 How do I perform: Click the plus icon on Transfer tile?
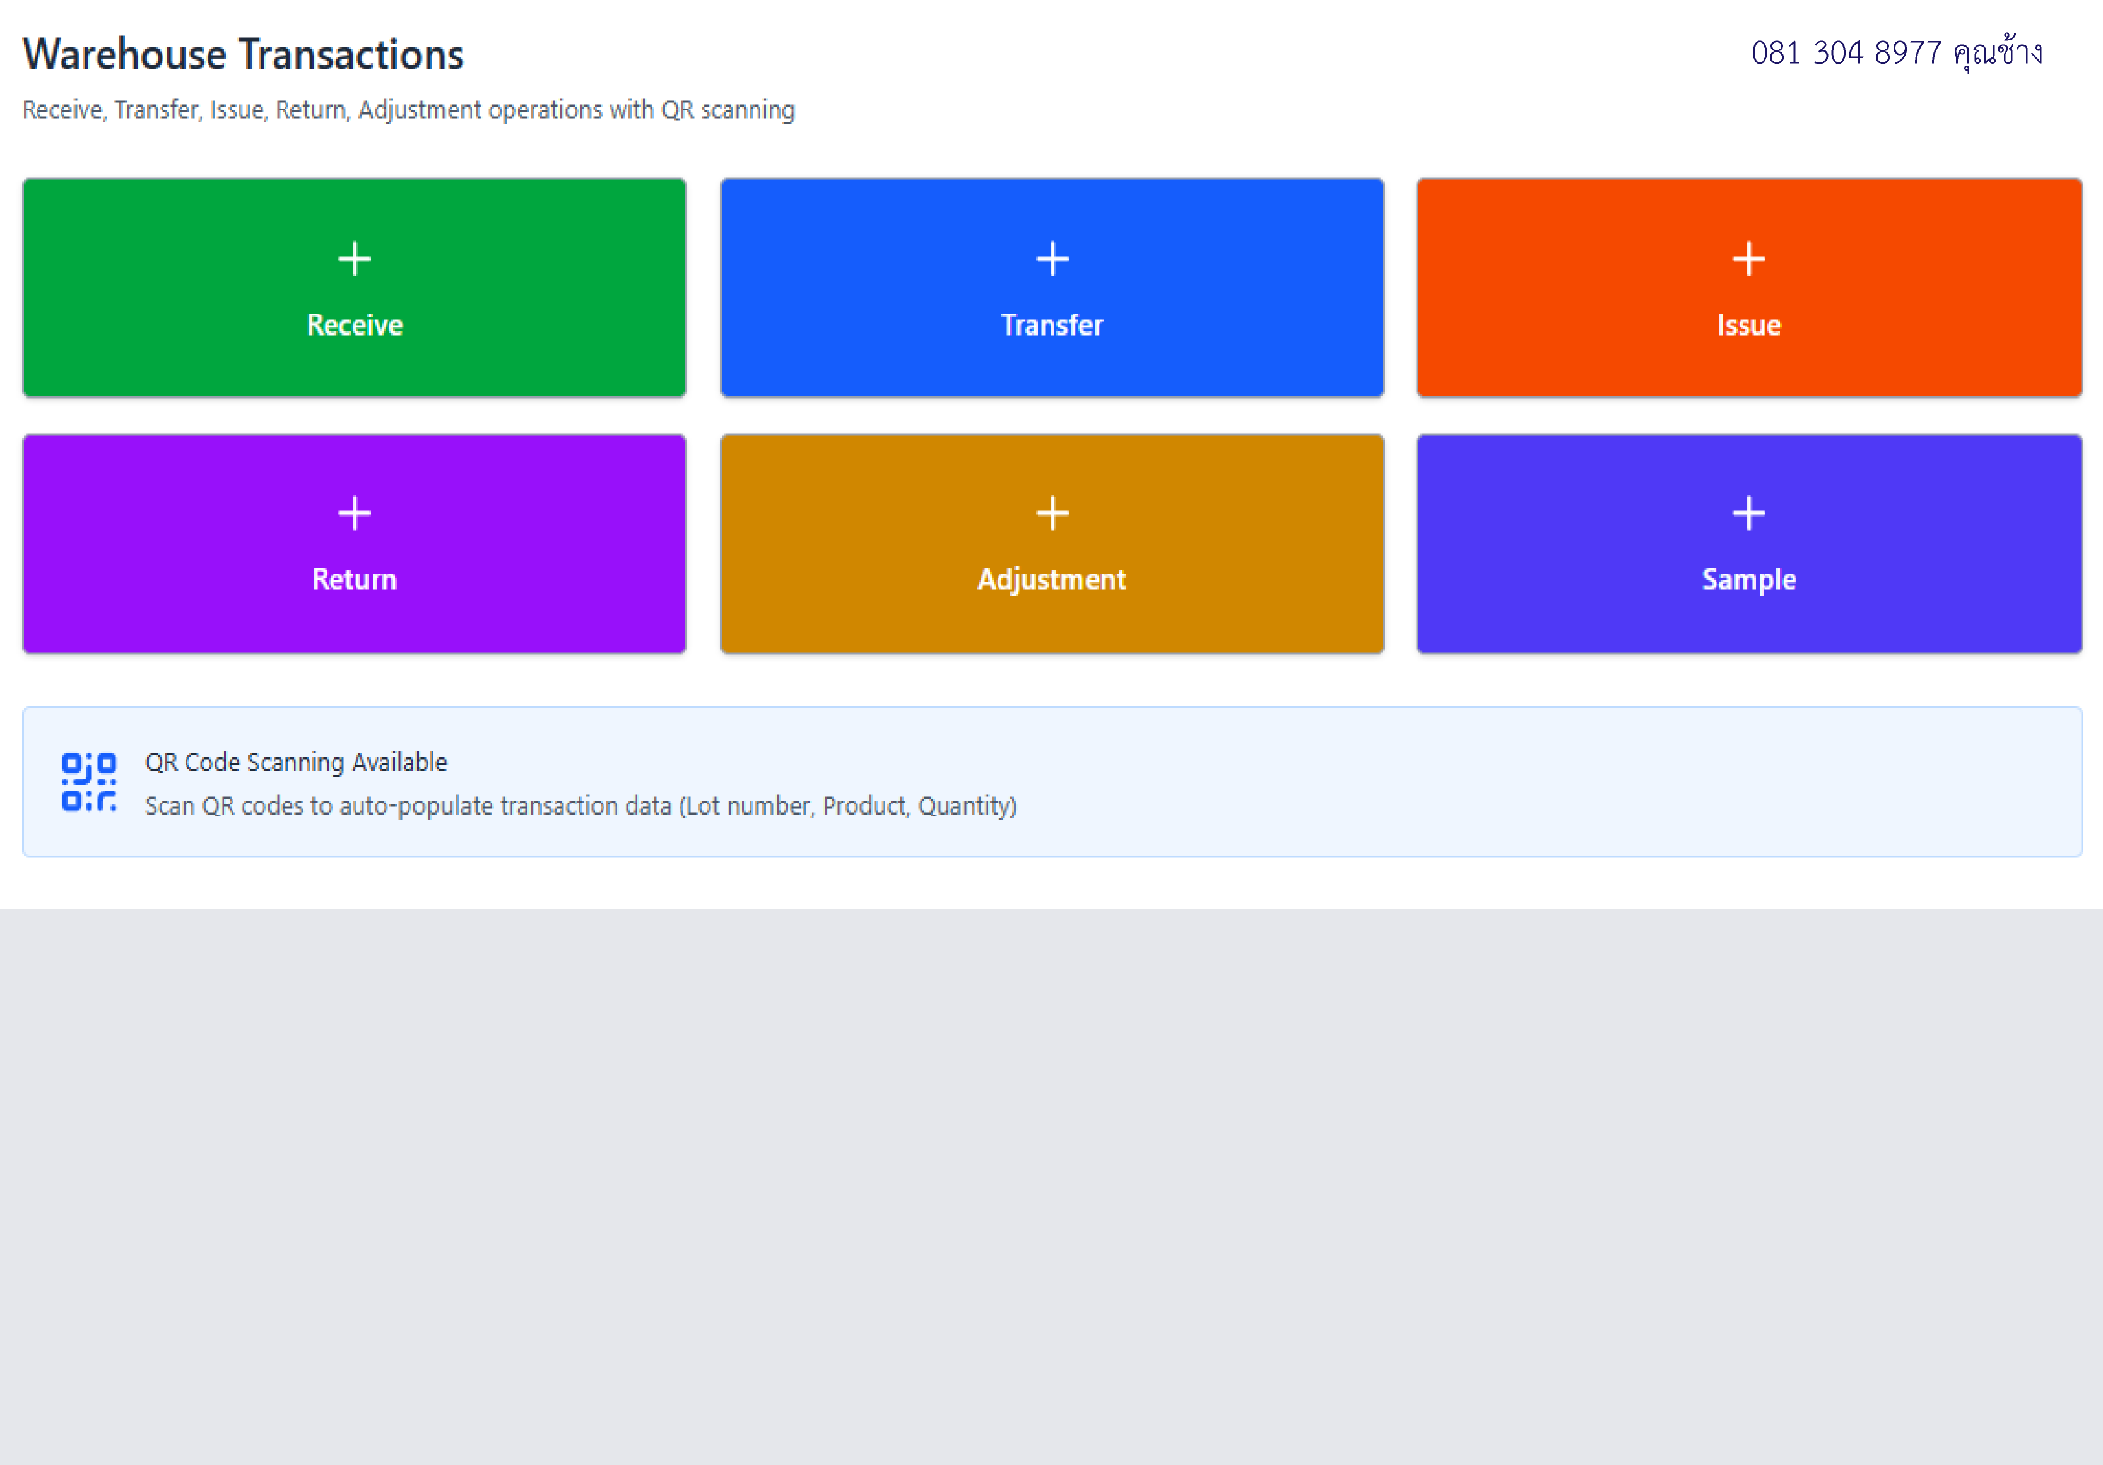(x=1052, y=259)
